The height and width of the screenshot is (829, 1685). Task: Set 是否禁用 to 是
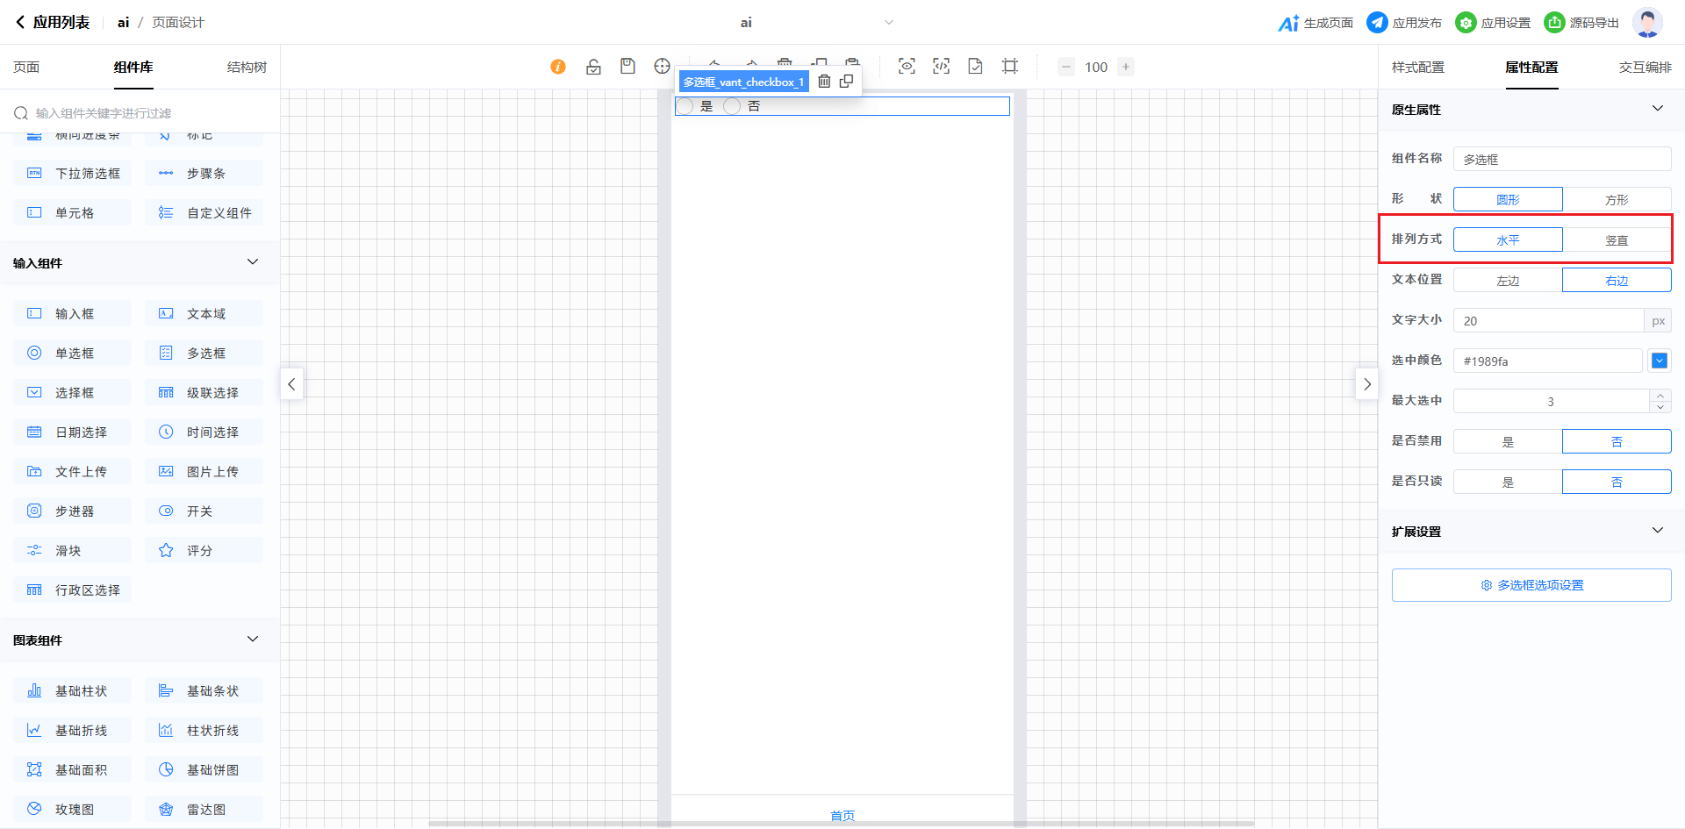1508,441
